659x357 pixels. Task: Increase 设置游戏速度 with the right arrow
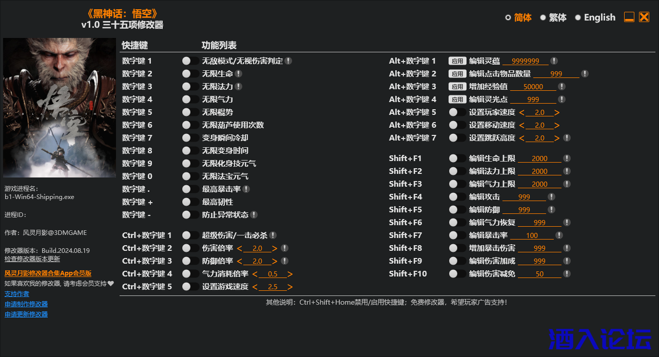(291, 286)
